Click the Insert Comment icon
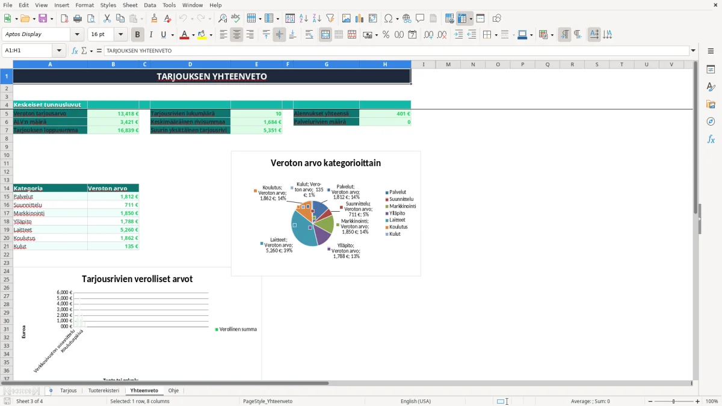The width and height of the screenshot is (722, 406). (x=421, y=19)
